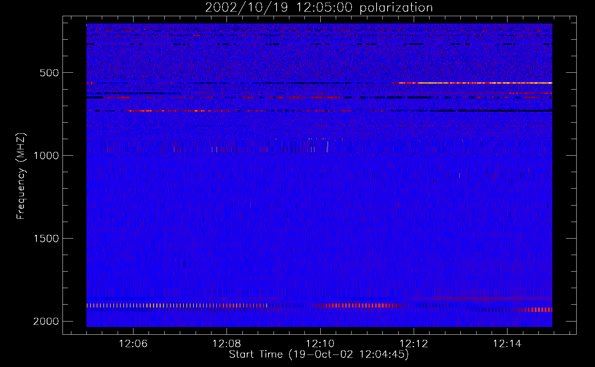The height and width of the screenshot is (367, 595).
Task: Select the 1500 frequency tick label
Action: tap(46, 239)
